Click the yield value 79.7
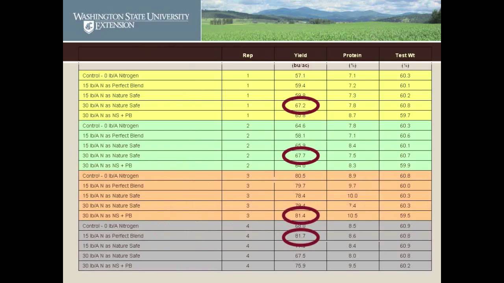This screenshot has height=283, width=504. pyautogui.click(x=300, y=186)
